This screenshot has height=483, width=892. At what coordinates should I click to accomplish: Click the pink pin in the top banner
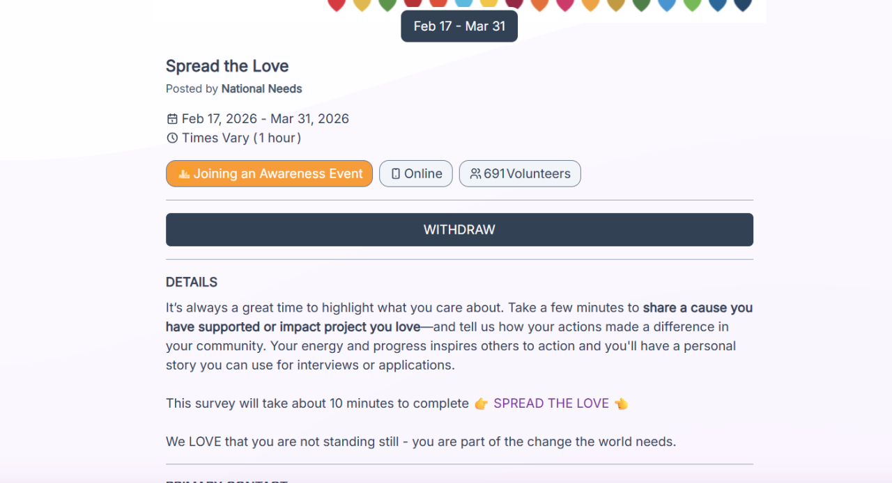coord(565,5)
